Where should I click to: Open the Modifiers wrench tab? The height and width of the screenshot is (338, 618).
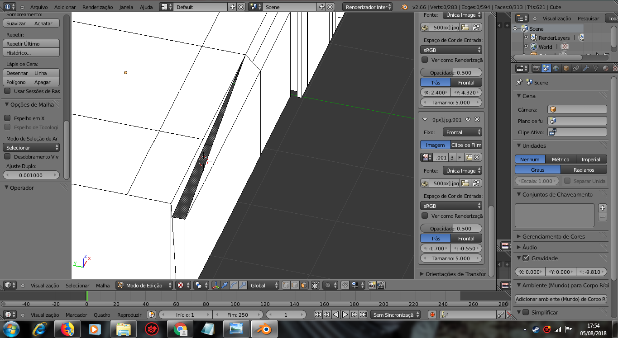pos(586,68)
